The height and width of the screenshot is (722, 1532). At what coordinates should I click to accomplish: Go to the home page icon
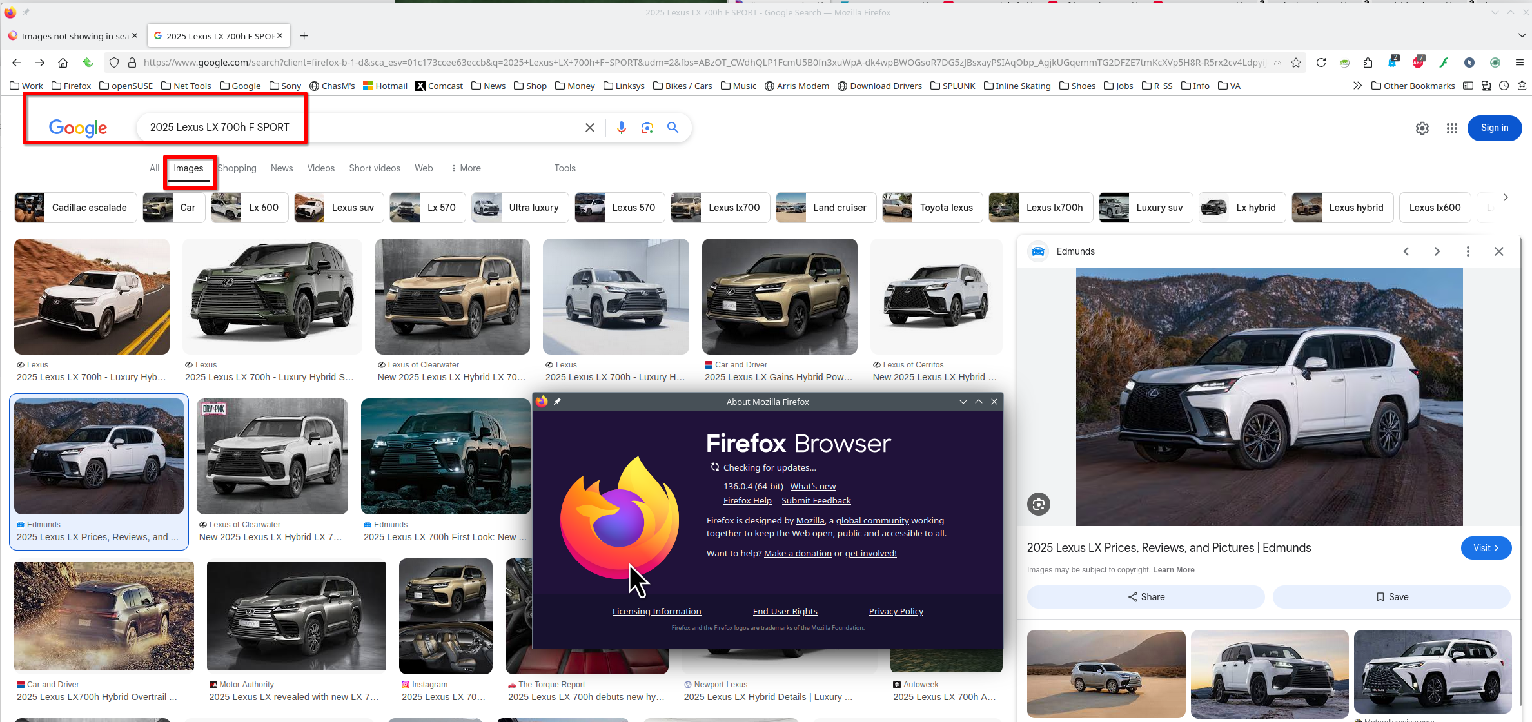[63, 63]
